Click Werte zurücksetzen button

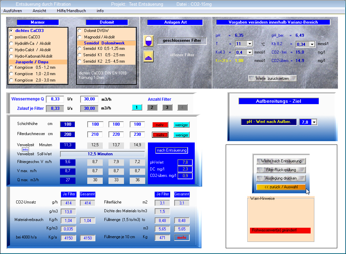(x=273, y=78)
